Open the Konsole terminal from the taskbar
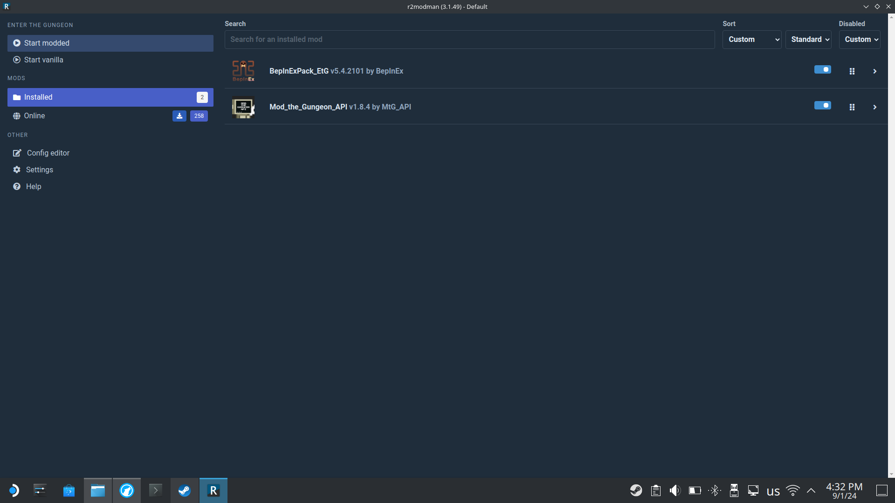 tap(156, 490)
